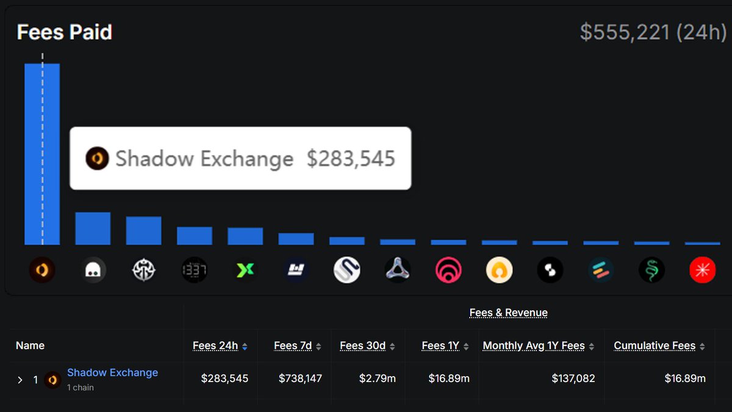Click the bar above the 1337 icon

pyautogui.click(x=195, y=236)
